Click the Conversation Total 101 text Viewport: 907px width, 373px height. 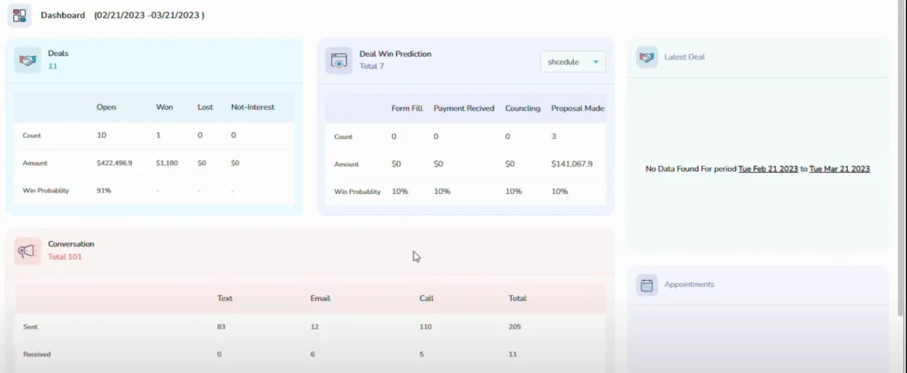(x=65, y=257)
